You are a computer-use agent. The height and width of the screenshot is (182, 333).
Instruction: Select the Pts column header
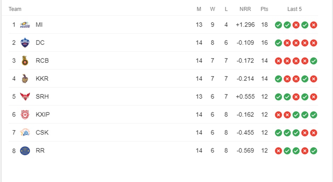pos(264,9)
